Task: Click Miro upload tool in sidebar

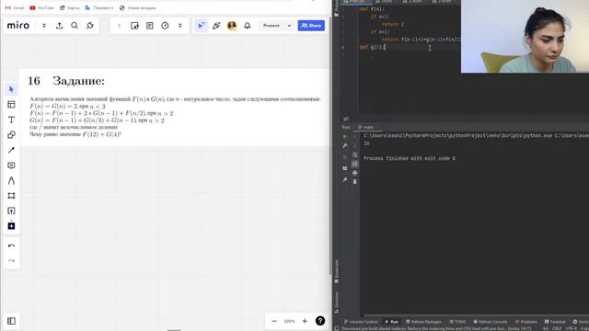Action: (x=11, y=211)
